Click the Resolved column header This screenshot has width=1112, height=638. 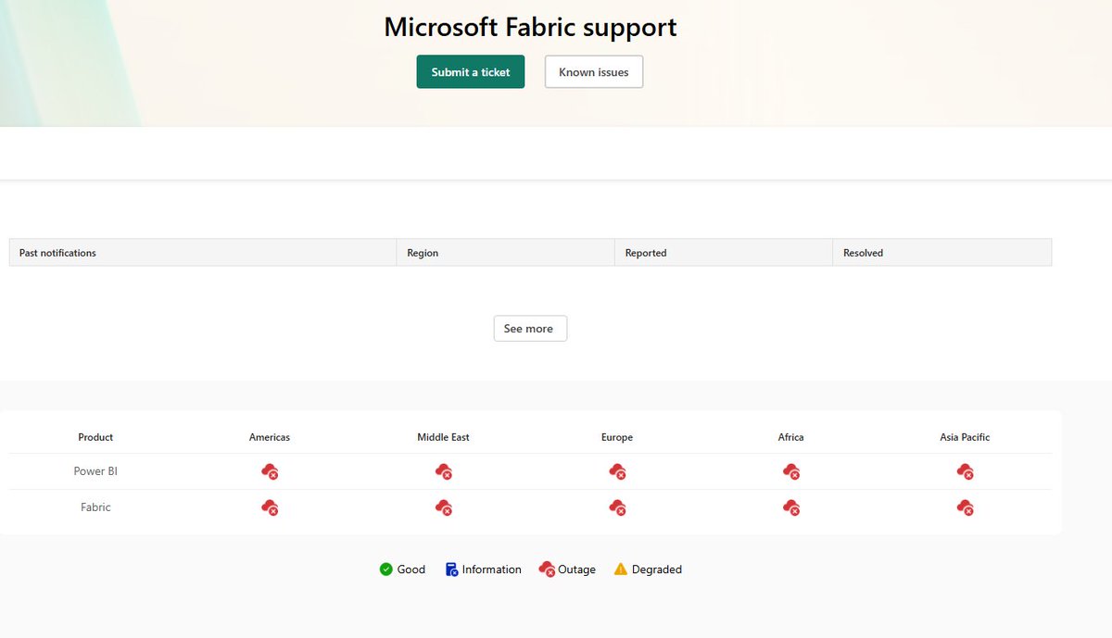(x=942, y=253)
